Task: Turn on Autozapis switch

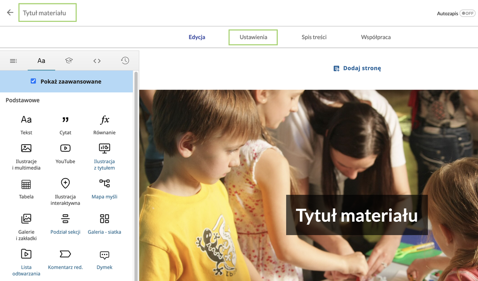Action: pyautogui.click(x=467, y=13)
